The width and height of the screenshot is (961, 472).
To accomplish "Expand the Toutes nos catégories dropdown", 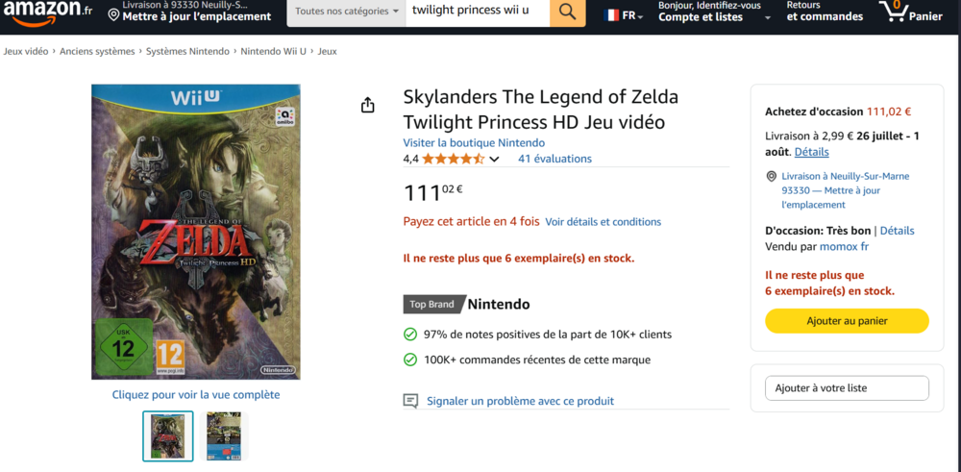I will (x=347, y=12).
